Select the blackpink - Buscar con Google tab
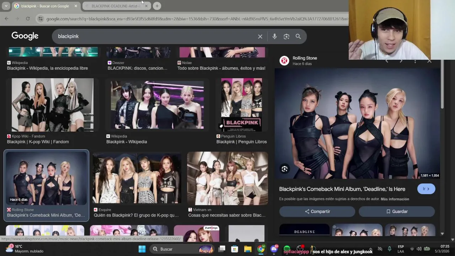 (x=45, y=6)
